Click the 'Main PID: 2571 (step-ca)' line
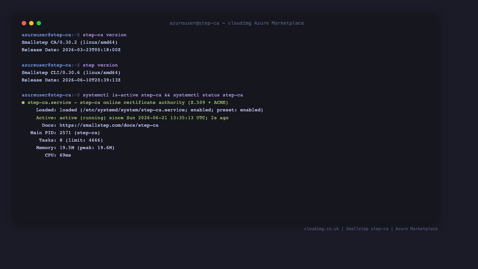The height and width of the screenshot is (269, 478). 65,133
